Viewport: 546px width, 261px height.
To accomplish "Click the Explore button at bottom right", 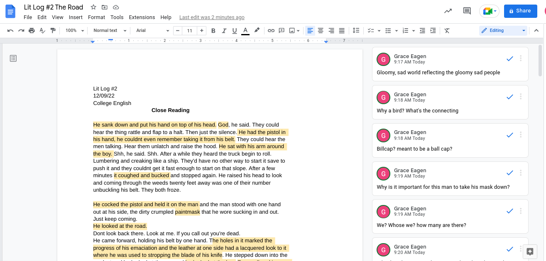I will [530, 251].
